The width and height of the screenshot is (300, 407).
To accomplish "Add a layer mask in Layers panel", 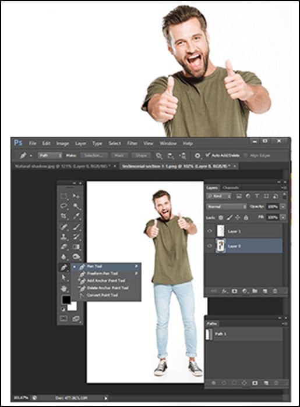I will (235, 291).
